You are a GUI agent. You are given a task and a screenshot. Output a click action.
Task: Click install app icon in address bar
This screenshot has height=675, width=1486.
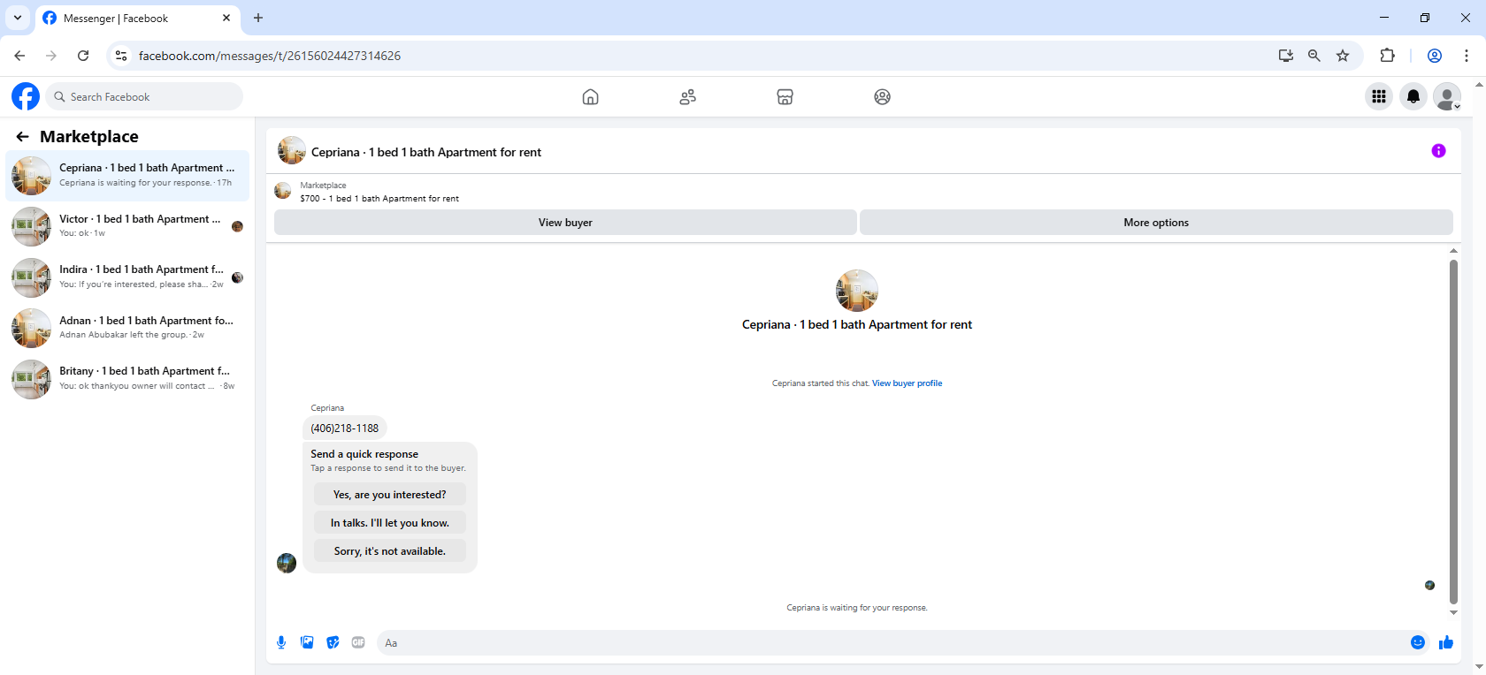(1286, 56)
